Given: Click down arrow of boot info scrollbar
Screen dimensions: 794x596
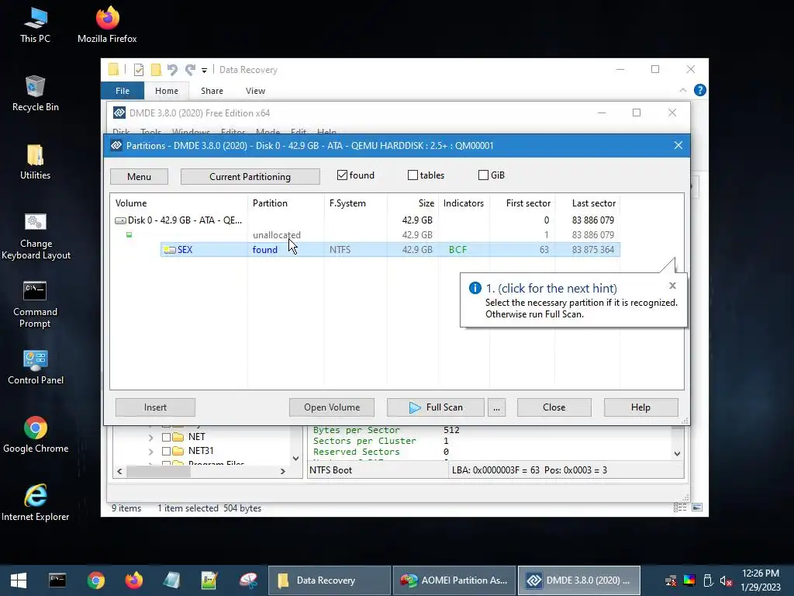Looking at the screenshot, I should 677,453.
